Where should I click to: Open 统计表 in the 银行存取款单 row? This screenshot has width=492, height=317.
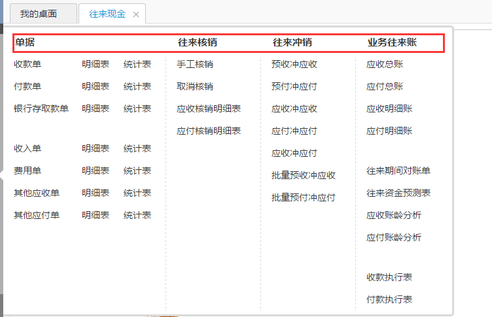point(137,108)
